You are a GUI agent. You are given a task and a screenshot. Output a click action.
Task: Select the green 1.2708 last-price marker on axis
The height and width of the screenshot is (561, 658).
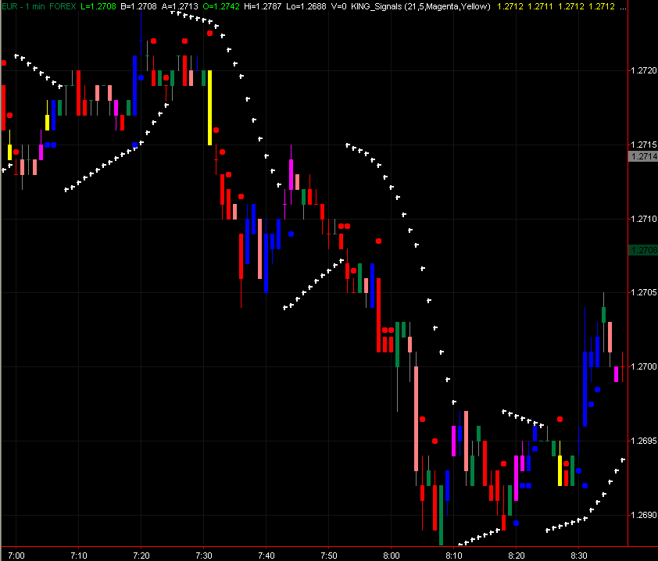click(643, 250)
